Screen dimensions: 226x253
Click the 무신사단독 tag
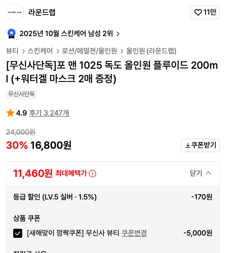tap(21, 95)
